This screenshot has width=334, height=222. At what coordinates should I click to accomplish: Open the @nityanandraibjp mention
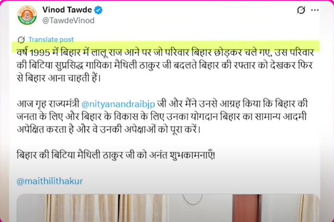click(118, 104)
